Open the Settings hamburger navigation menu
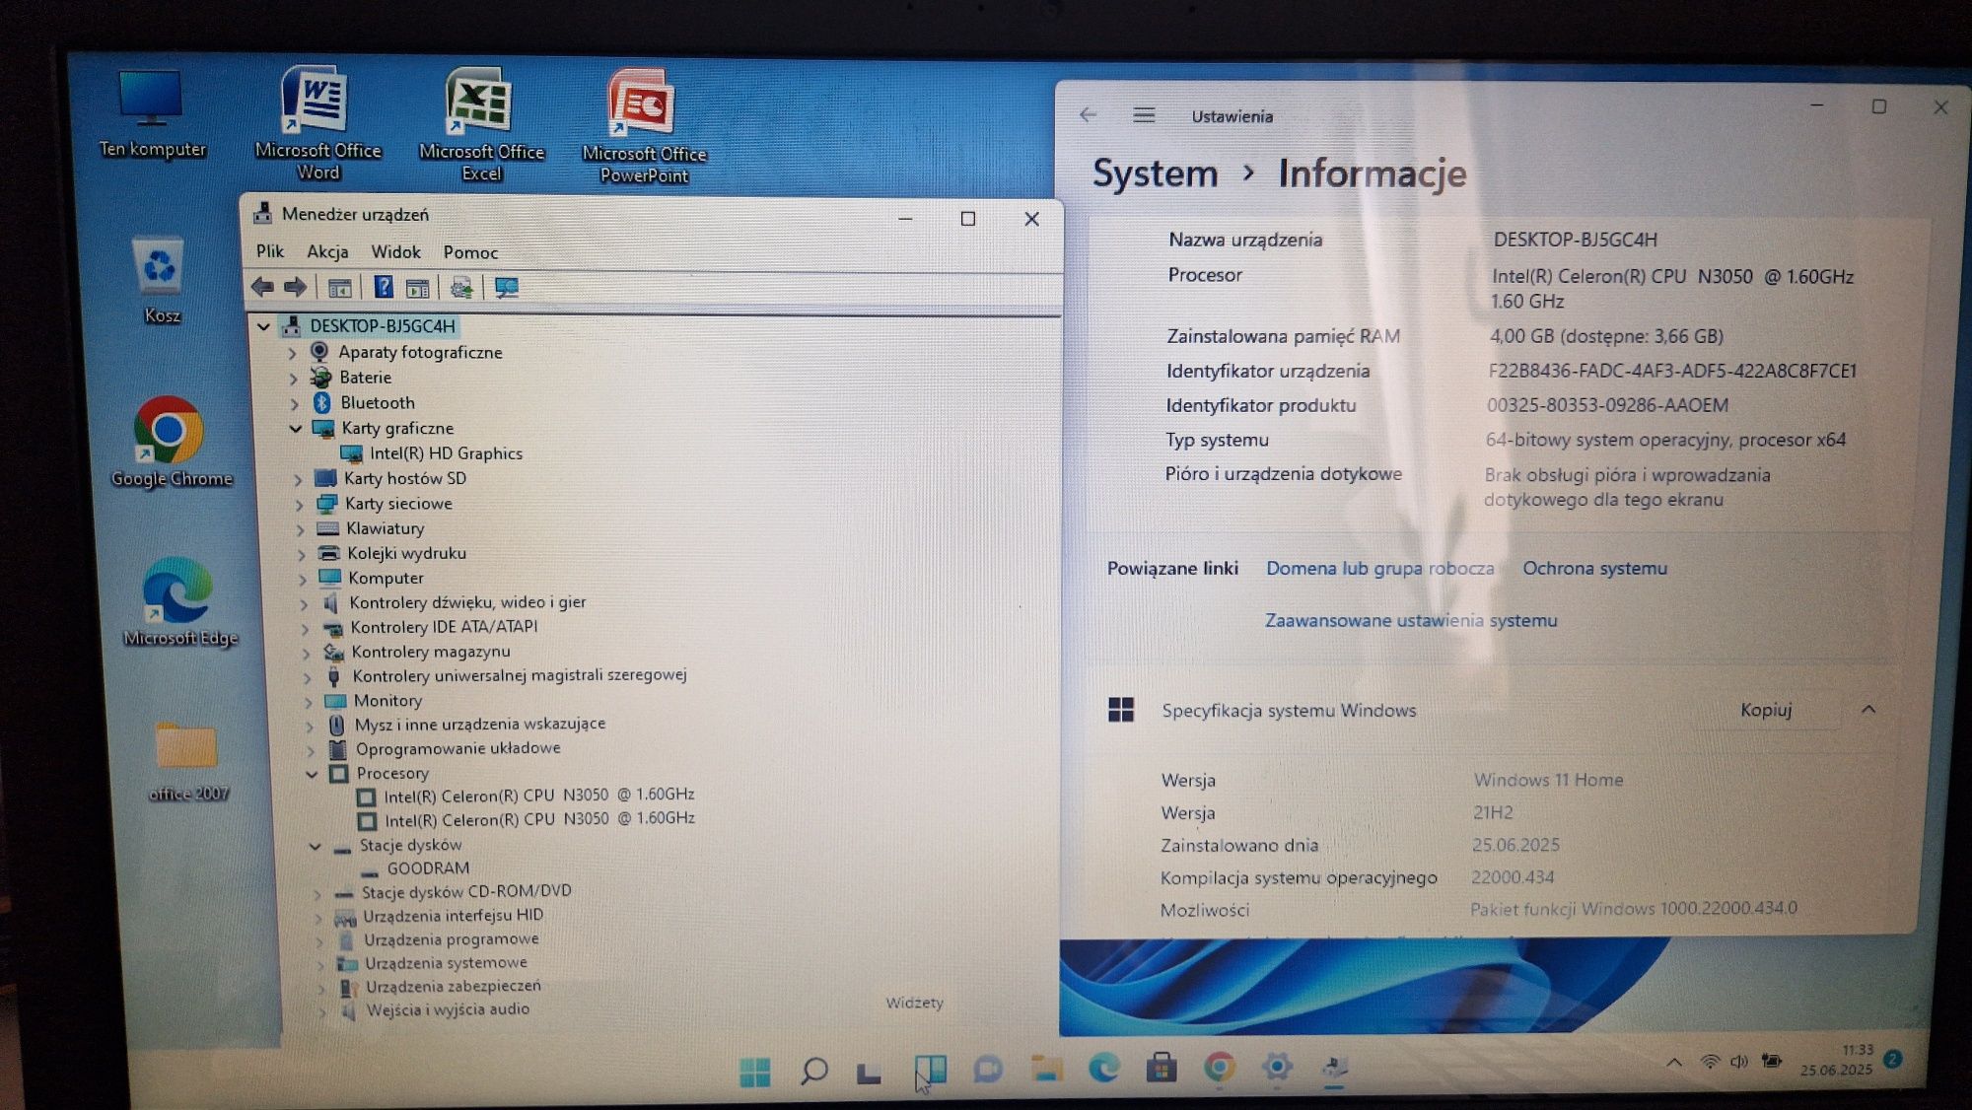This screenshot has width=1972, height=1110. click(1144, 115)
